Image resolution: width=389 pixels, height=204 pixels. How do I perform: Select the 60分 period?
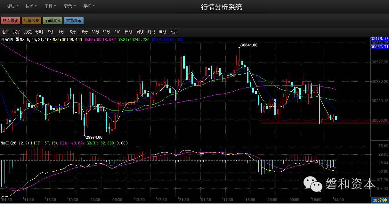click(x=106, y=32)
